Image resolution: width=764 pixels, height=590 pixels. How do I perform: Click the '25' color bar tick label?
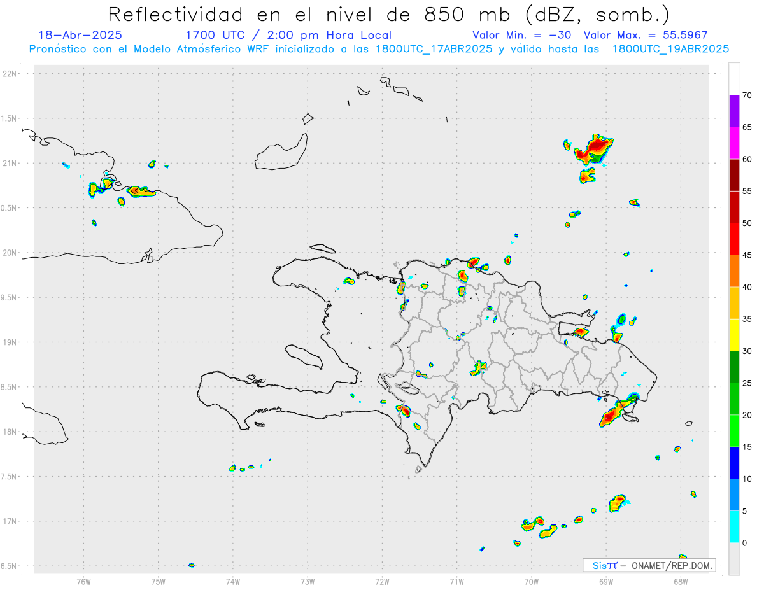[747, 383]
